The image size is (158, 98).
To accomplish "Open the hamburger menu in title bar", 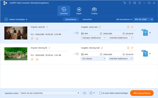I will click(140, 3).
